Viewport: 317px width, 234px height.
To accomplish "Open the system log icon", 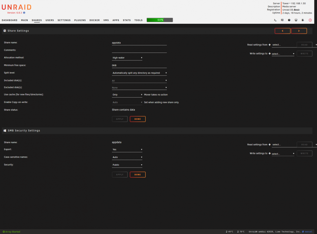I will (x=303, y=20).
